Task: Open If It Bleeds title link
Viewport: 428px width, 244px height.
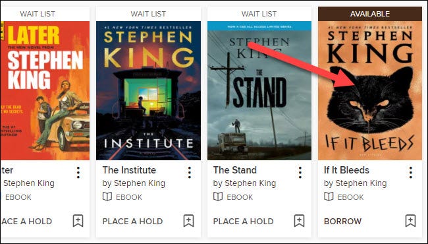Action: 346,170
